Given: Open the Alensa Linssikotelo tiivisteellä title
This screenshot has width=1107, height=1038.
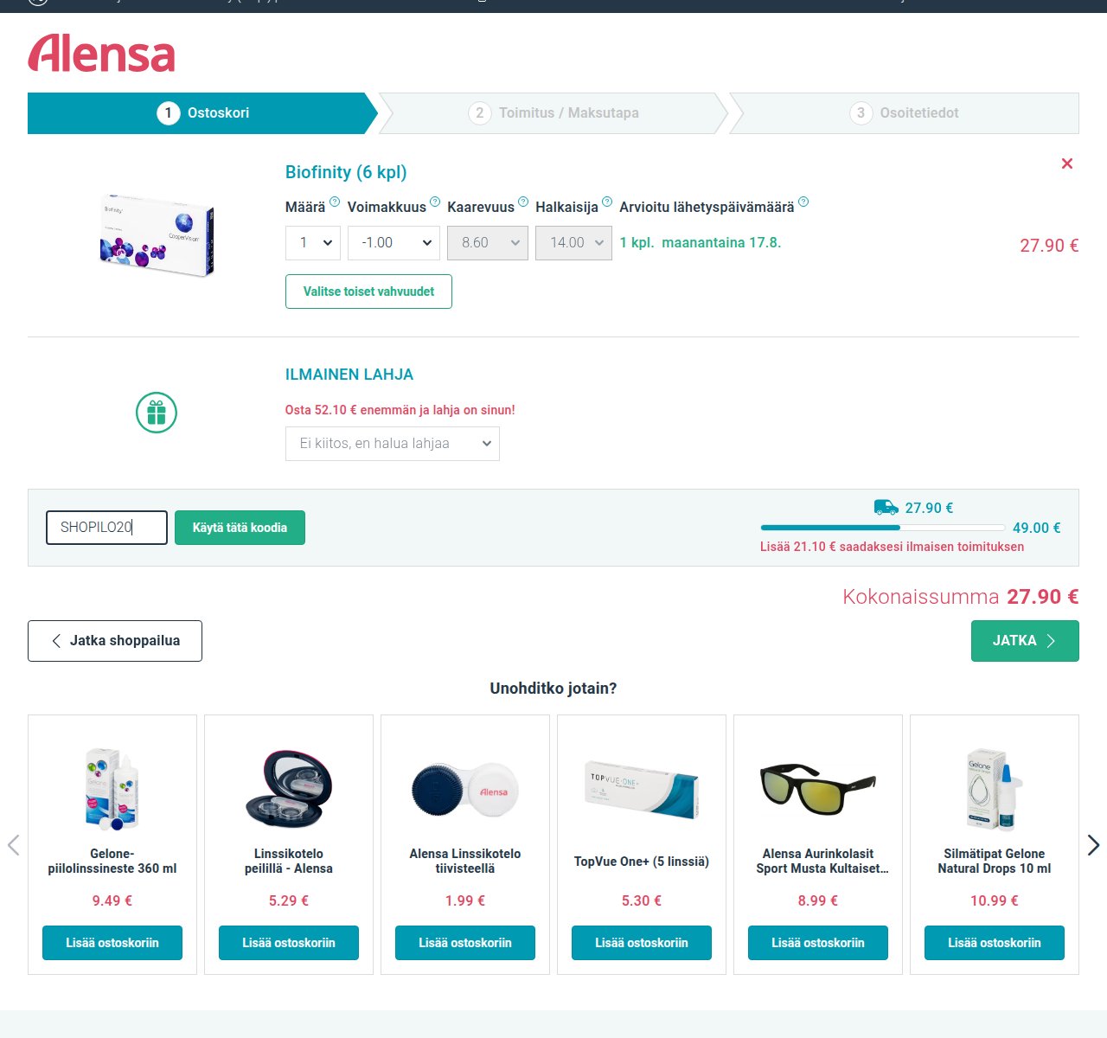Looking at the screenshot, I should click(465, 862).
